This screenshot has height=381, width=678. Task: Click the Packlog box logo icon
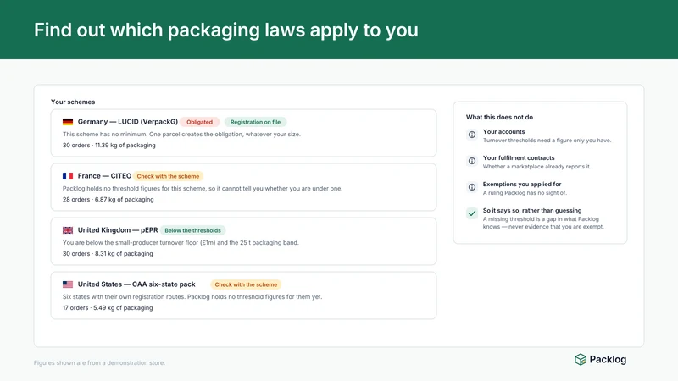(x=581, y=359)
